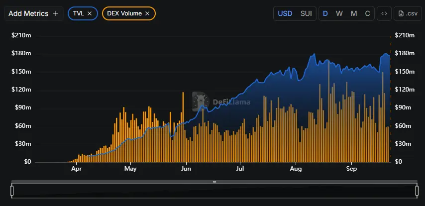
Task: Download data with the .csv button
Action: [x=408, y=13]
